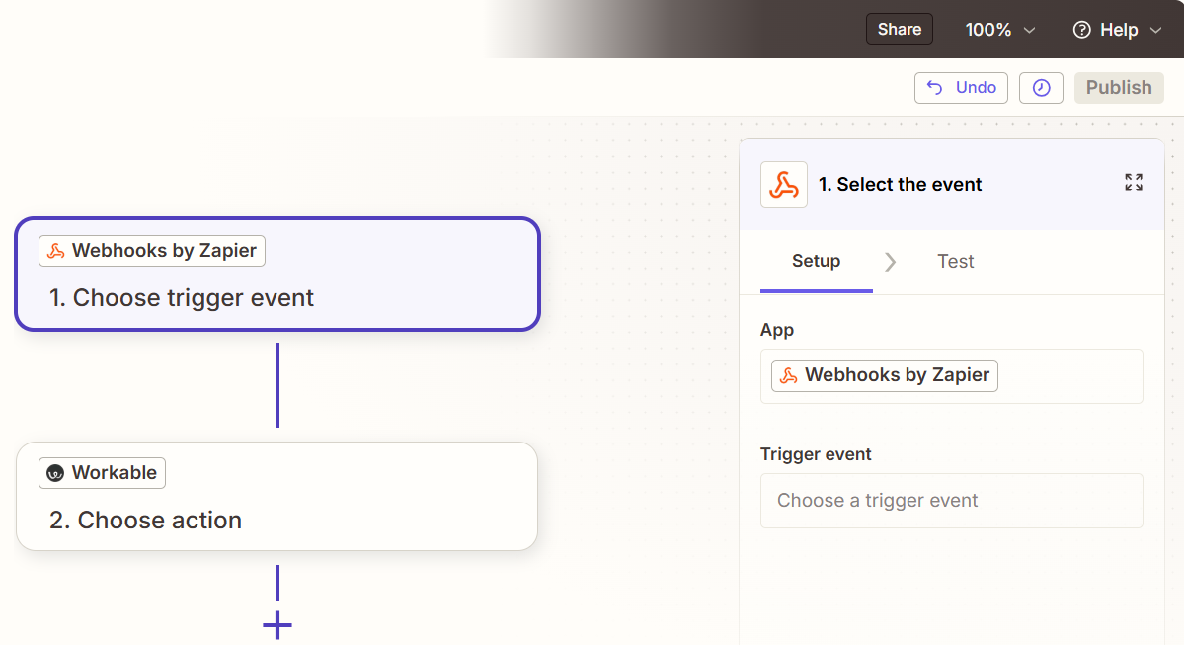Switch to the Test tab
Image resolution: width=1184 pixels, height=645 pixels.
[955, 262]
